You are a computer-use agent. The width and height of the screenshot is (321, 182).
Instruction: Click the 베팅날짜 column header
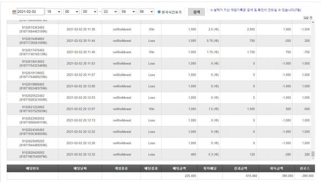pyautogui.click(x=80, y=168)
